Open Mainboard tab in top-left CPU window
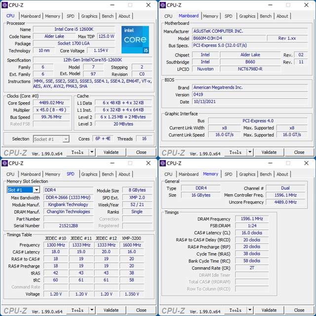Image resolution: width=316 pixels, height=316 pixels. point(31,16)
